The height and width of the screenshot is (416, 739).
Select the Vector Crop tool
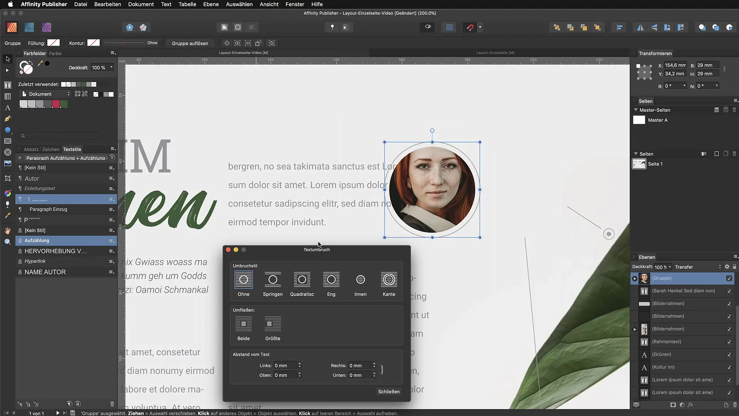tap(8, 178)
